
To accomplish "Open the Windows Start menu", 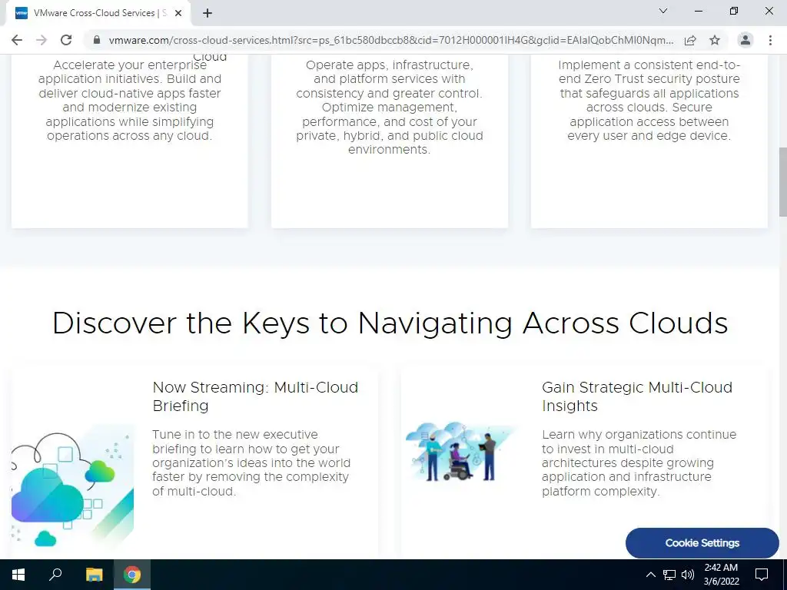I will tap(18, 575).
